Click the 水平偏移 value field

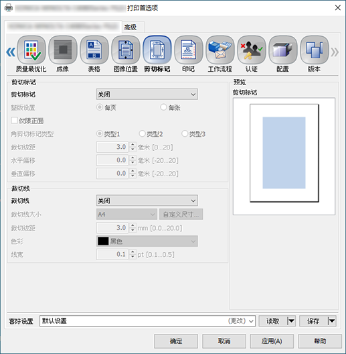tap(112, 160)
